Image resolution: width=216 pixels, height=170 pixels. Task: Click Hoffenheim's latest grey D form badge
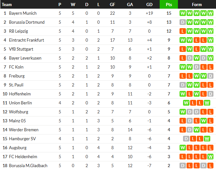point(211,94)
